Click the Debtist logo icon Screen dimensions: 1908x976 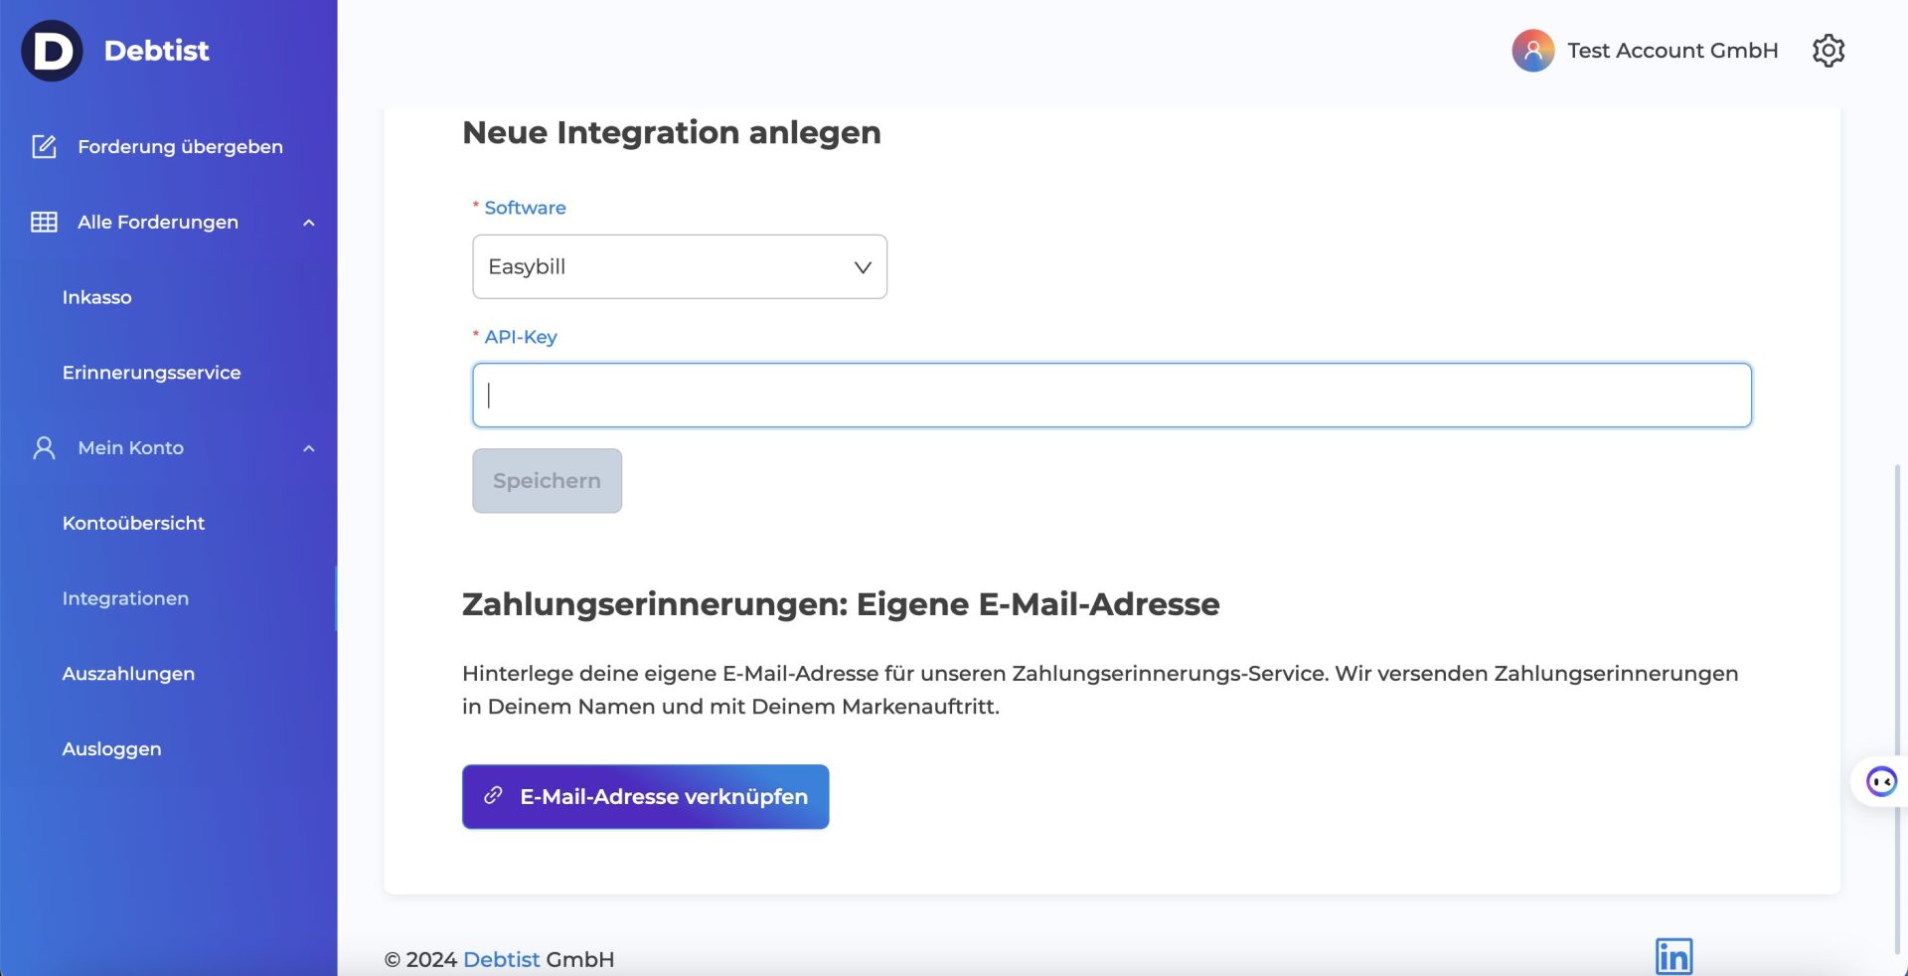point(52,51)
